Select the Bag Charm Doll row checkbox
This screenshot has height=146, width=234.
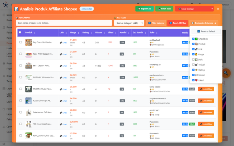tap(20, 42)
